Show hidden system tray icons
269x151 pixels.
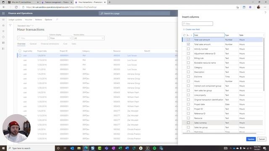[x=231, y=148]
